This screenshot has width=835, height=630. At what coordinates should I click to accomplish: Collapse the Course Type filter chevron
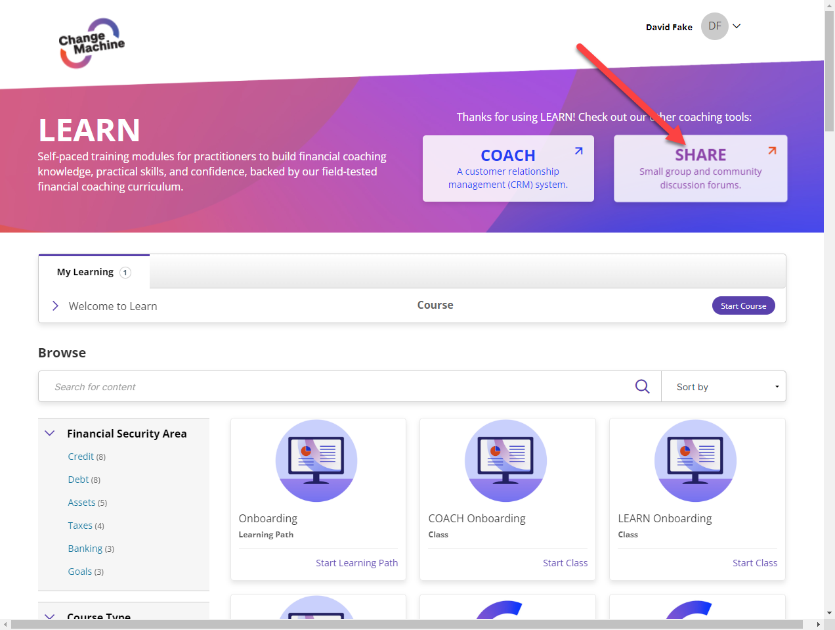coord(49,616)
